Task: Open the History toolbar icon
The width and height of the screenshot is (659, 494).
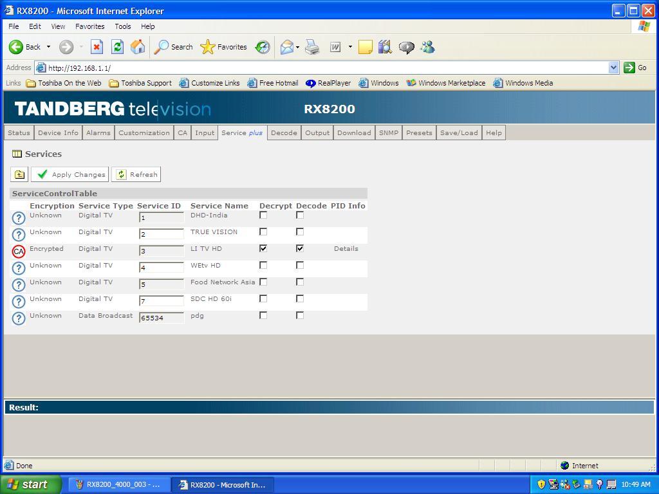Action: (263, 47)
